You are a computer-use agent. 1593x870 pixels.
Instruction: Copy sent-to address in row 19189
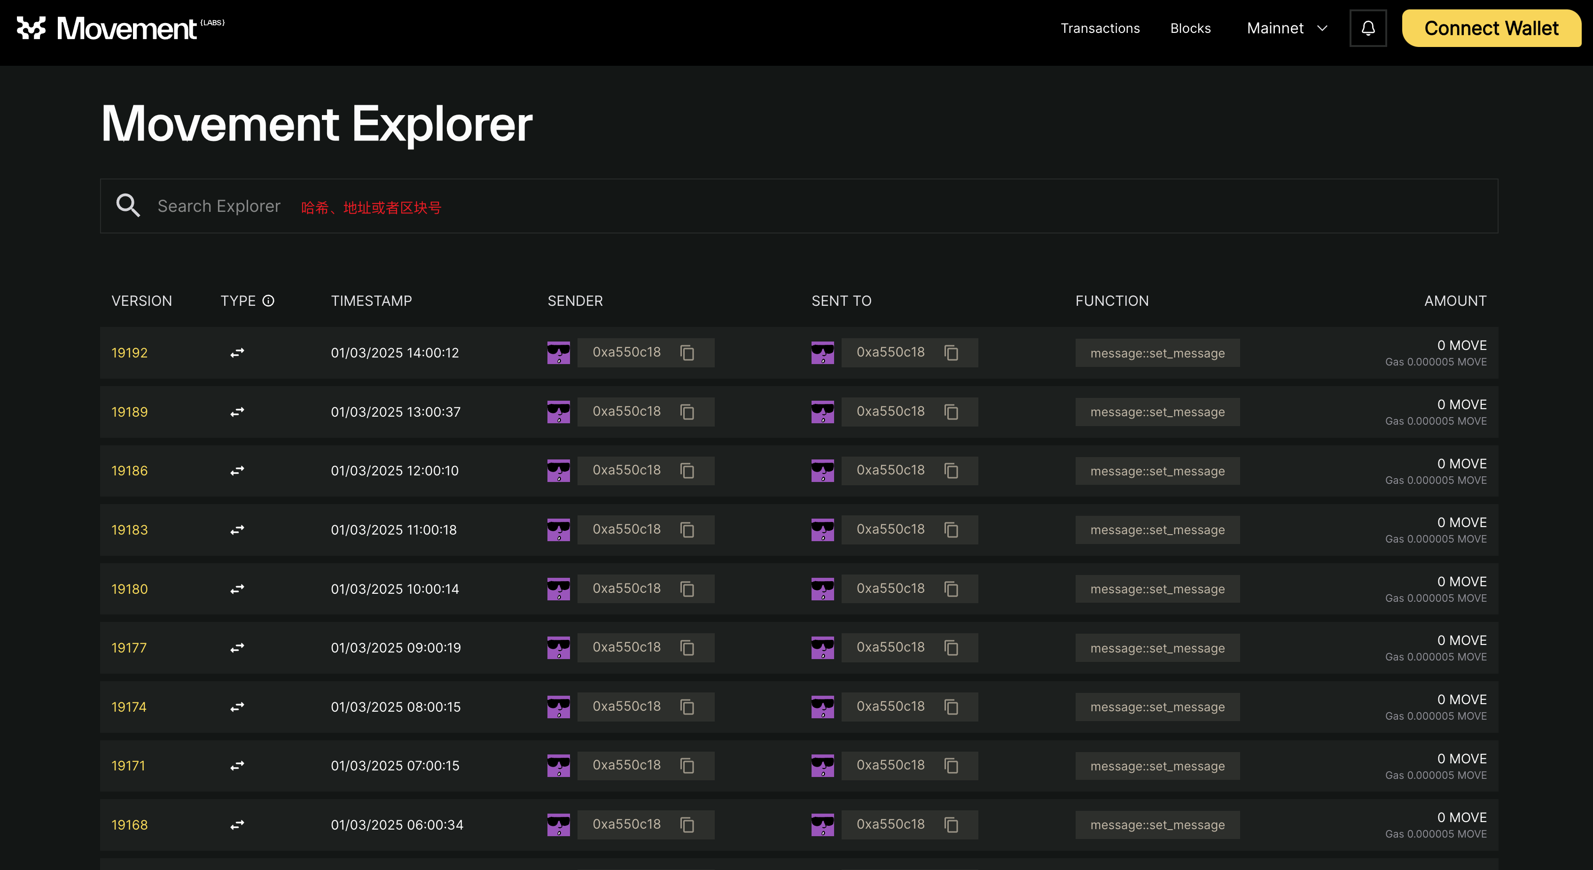[x=951, y=412]
